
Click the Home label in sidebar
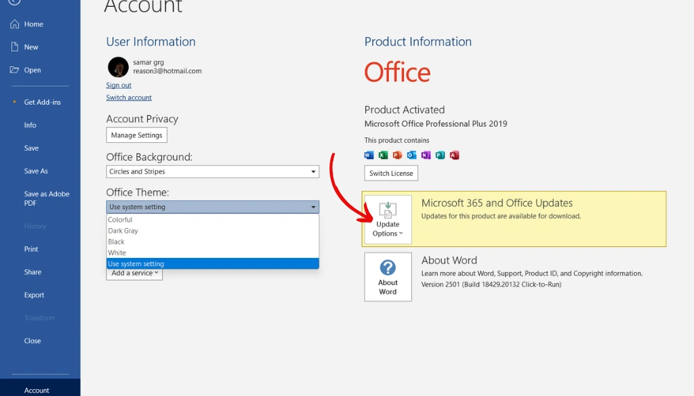(x=34, y=24)
